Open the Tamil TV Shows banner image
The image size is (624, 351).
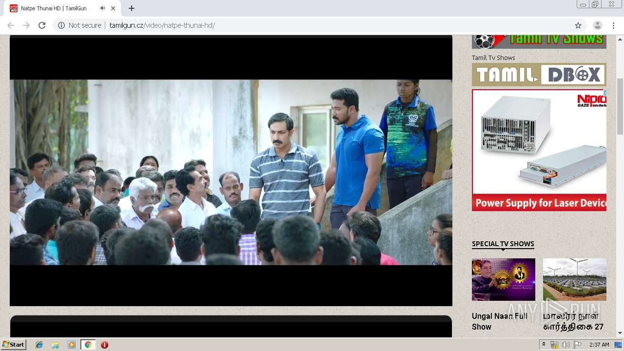[539, 41]
